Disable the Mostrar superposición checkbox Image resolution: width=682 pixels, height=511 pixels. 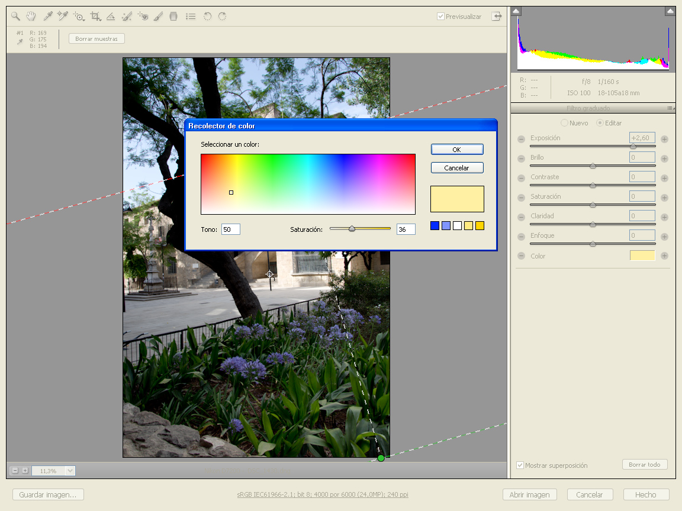coord(520,465)
